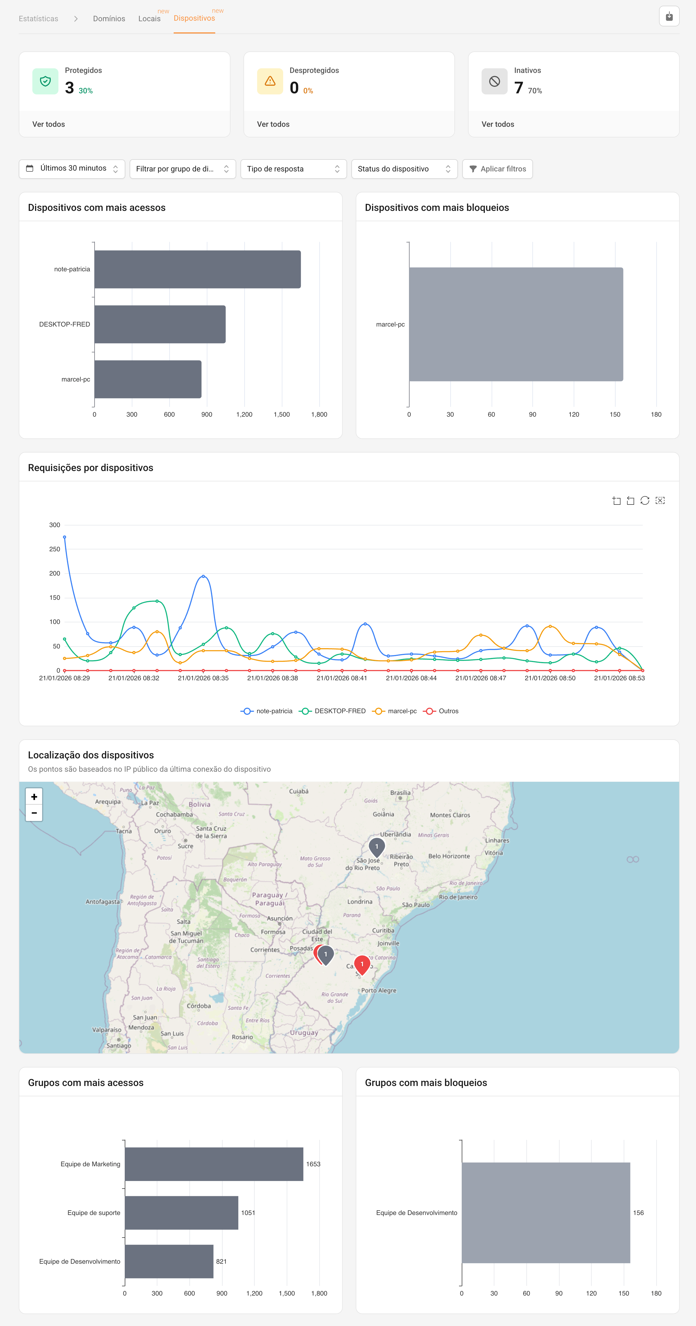Activate chart area zoom tool
This screenshot has width=696, height=1326.
616,500
